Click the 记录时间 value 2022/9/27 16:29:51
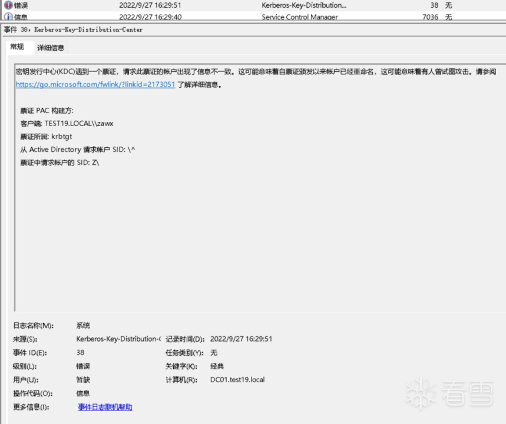This screenshot has width=506, height=424. pos(241,339)
